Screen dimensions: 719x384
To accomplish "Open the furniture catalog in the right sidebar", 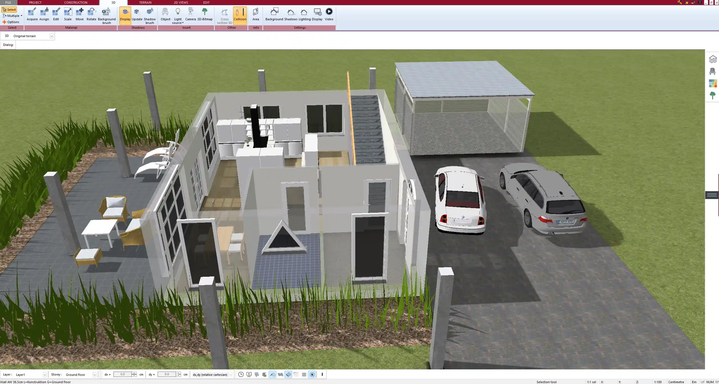I will tap(713, 71).
